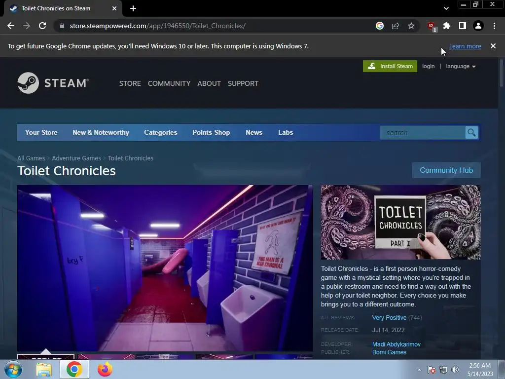
Task: Go to Adventure Games breadcrumb
Action: click(x=76, y=158)
